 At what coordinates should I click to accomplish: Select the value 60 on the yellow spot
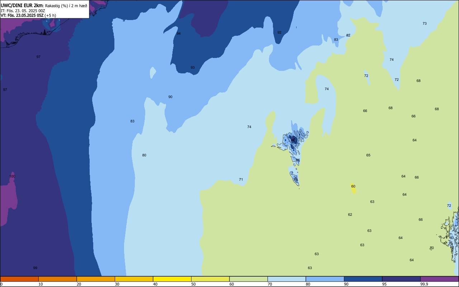click(353, 186)
